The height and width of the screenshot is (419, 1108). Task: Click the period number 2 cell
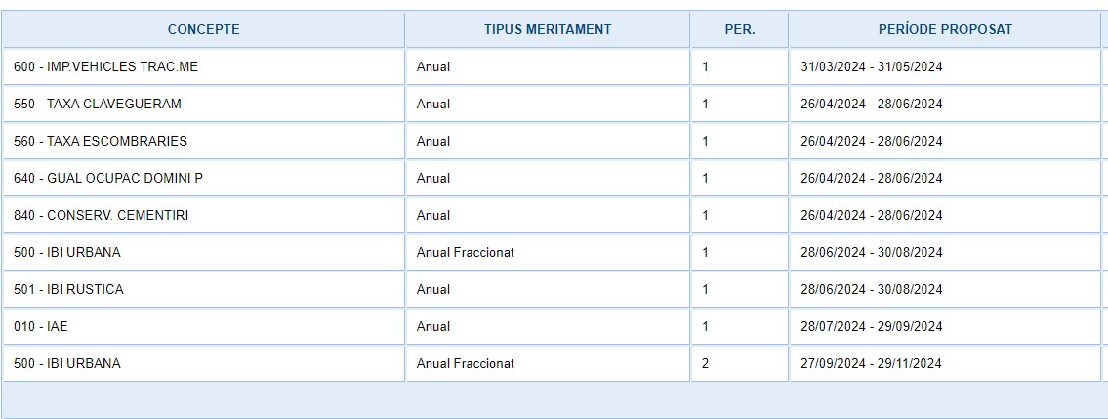(705, 364)
